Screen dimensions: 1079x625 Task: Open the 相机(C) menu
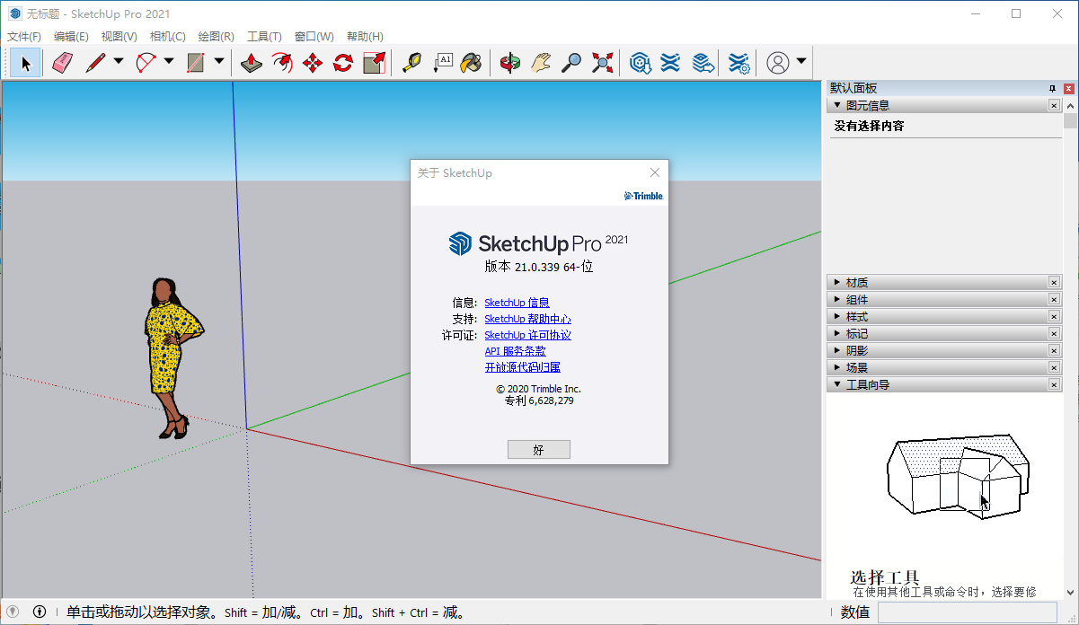[167, 37]
